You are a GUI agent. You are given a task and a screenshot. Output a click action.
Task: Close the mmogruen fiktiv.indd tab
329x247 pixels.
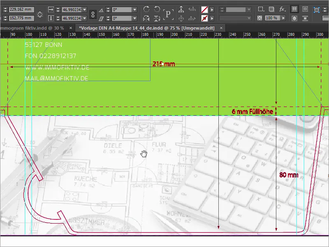point(71,28)
